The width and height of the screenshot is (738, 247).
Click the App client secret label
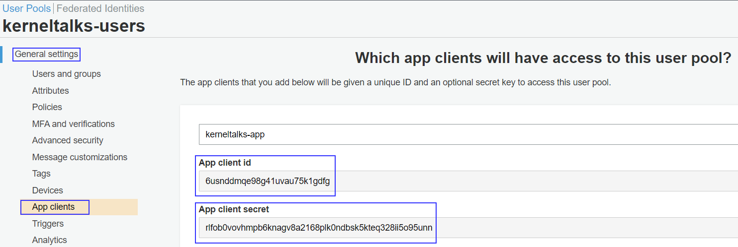(x=234, y=209)
